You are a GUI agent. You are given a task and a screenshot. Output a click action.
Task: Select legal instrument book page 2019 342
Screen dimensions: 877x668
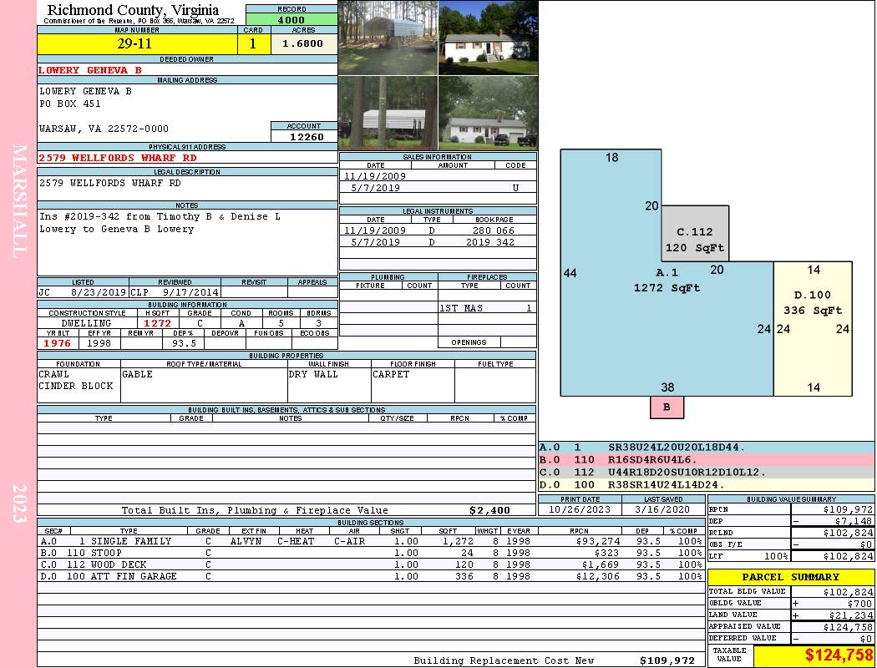(490, 242)
